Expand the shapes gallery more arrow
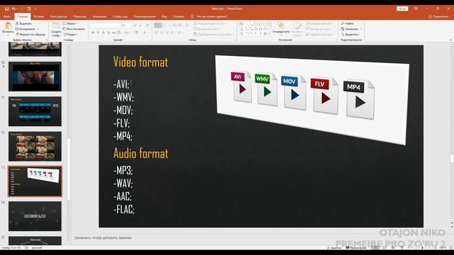The image size is (454, 255). (x=270, y=34)
